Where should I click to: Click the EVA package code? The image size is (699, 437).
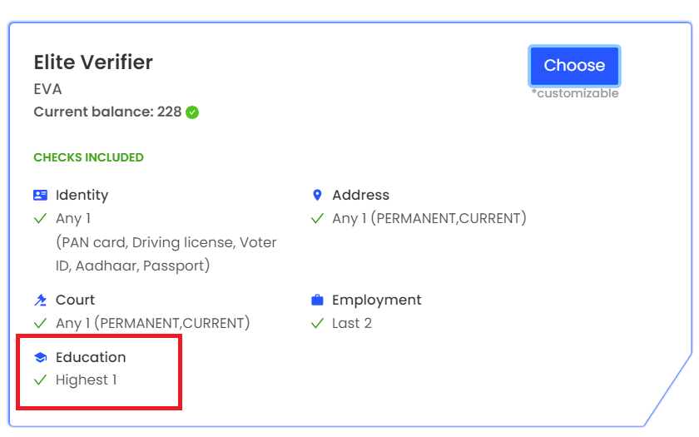pos(47,89)
